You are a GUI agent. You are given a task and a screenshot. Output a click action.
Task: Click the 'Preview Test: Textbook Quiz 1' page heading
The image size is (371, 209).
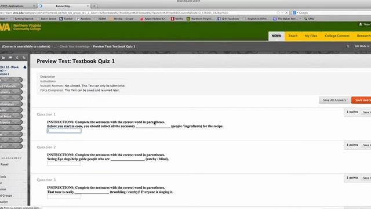tap(76, 61)
